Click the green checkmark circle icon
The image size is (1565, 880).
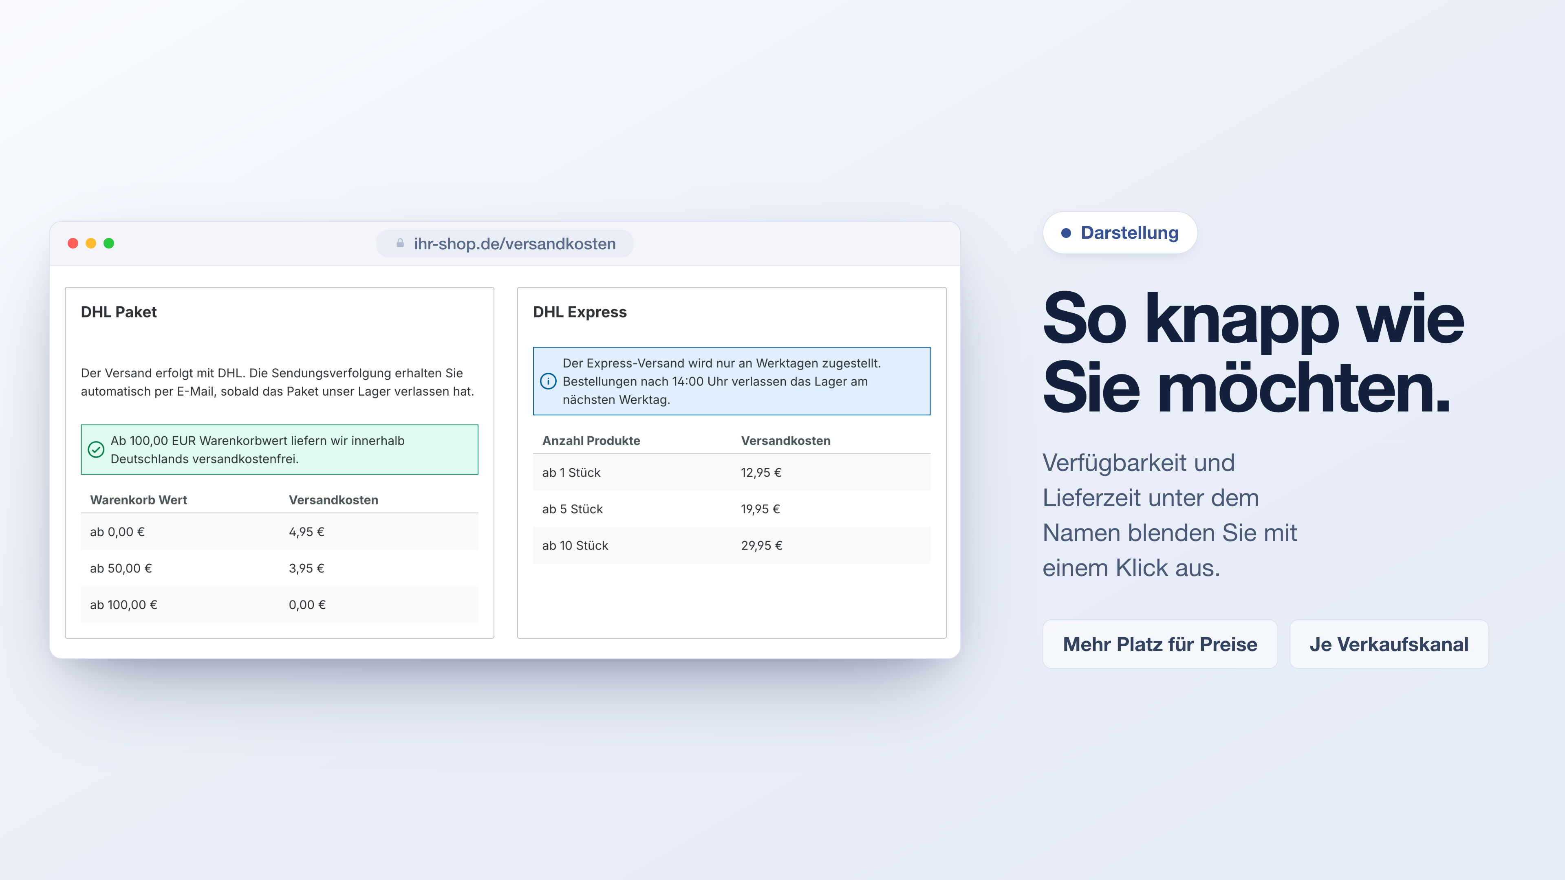[x=96, y=449]
